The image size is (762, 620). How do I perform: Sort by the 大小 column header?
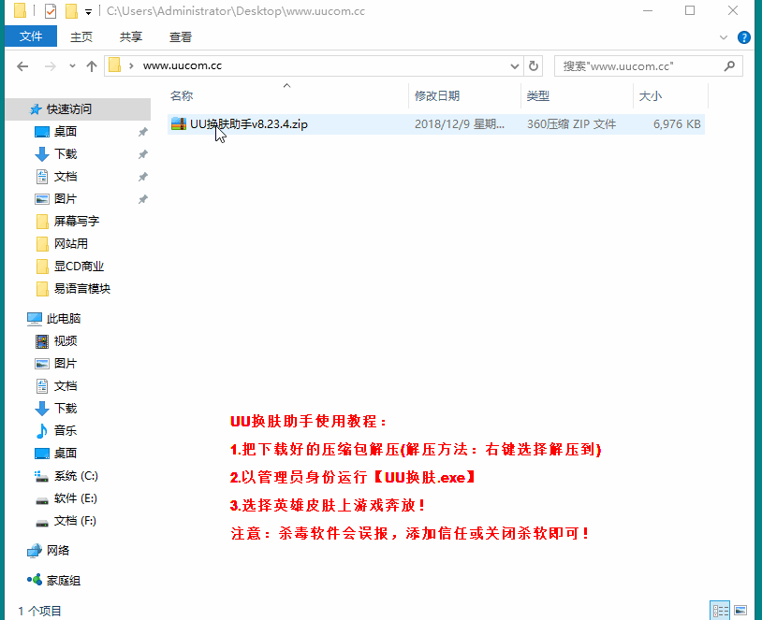point(651,96)
